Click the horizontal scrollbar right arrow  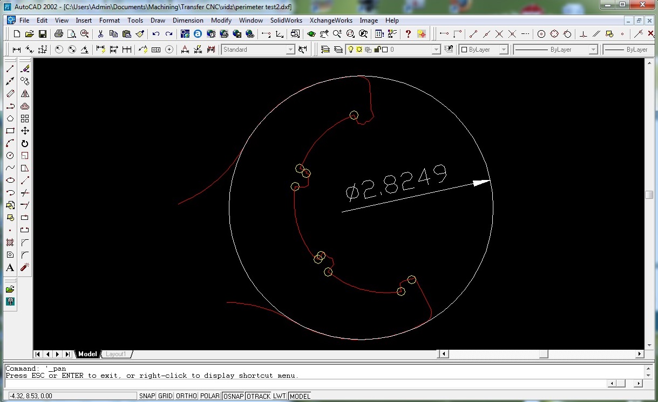(x=640, y=354)
